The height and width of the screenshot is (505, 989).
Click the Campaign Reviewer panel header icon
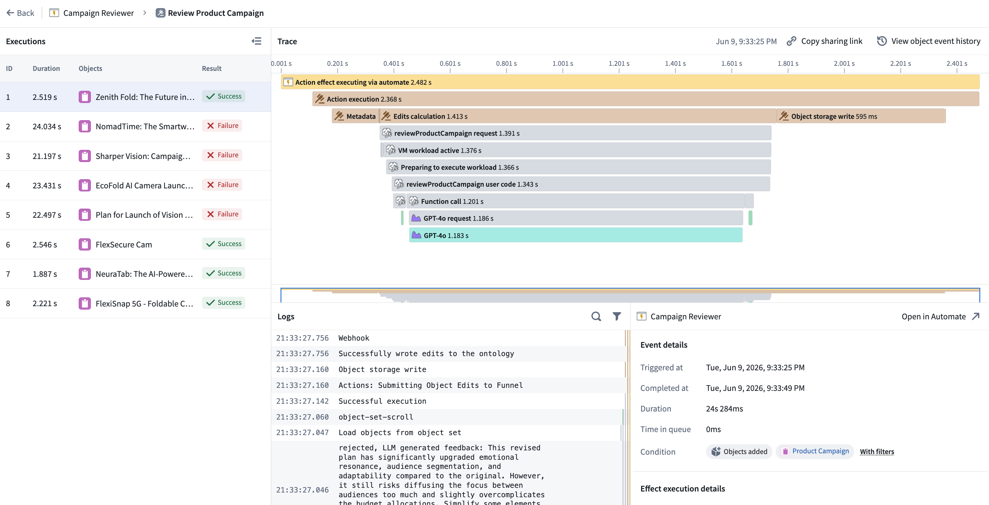tap(641, 317)
